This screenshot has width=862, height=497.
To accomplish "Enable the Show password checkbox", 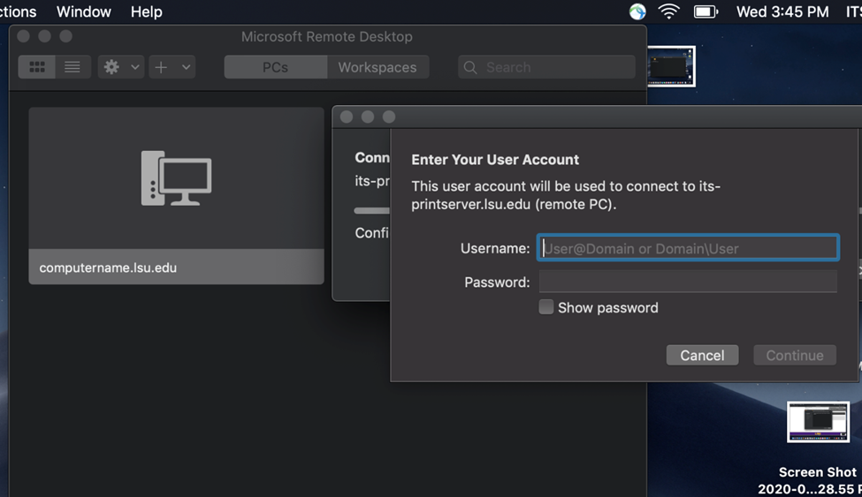I will (x=545, y=307).
